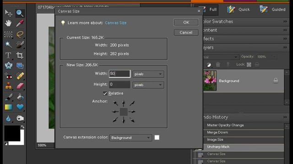293x164 pixels.
Task: Click the New Size Height input field
Action: [x=119, y=84]
